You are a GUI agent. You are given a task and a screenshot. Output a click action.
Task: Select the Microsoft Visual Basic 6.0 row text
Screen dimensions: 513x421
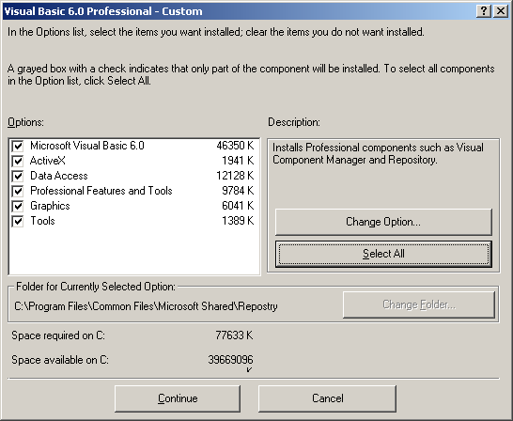point(87,146)
